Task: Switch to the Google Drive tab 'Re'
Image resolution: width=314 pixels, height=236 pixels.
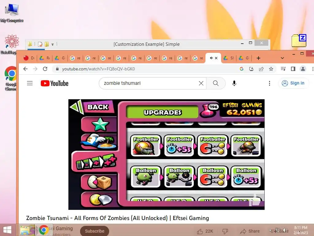Action: click(45, 58)
